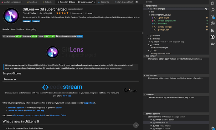
Task: Switch to start_disposable.sh tab
Action: [124, 2]
